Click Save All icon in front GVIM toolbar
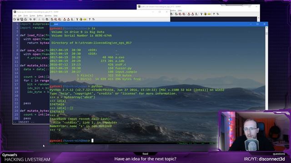 point(22,19)
